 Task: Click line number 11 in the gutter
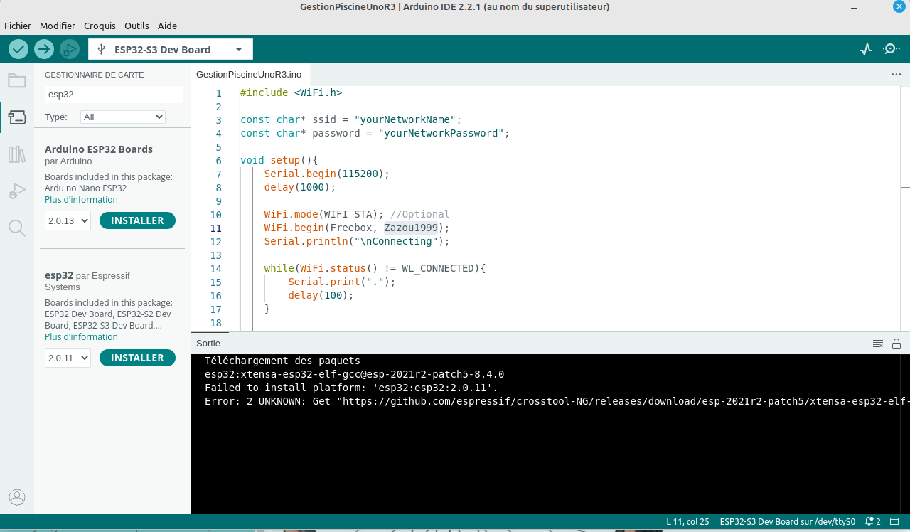tap(216, 228)
